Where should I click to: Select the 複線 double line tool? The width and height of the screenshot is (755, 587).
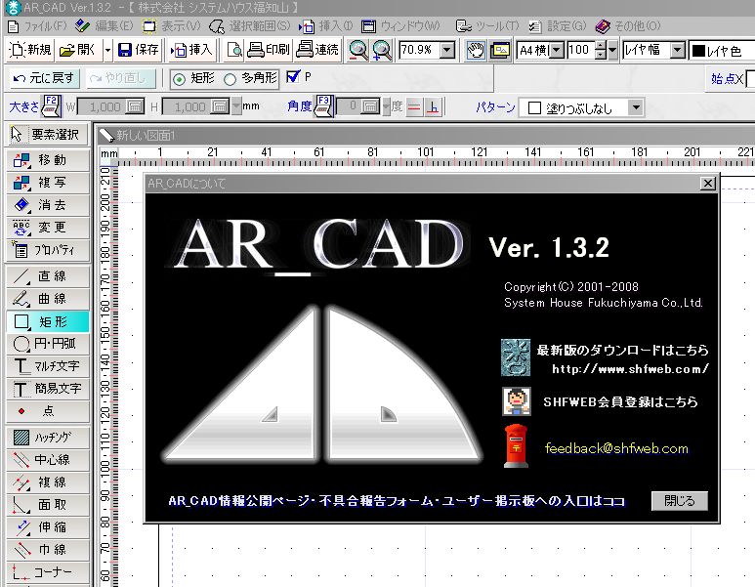48,482
